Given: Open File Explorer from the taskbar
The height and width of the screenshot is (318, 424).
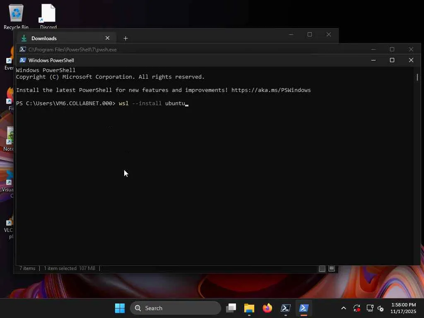Looking at the screenshot, I should coord(249,308).
